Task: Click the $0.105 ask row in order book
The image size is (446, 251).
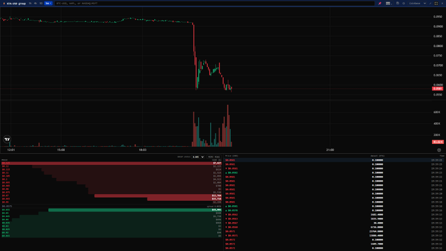Action: click(111, 176)
